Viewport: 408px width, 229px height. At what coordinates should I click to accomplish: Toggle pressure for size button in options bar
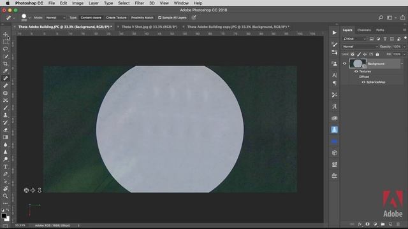(194, 18)
